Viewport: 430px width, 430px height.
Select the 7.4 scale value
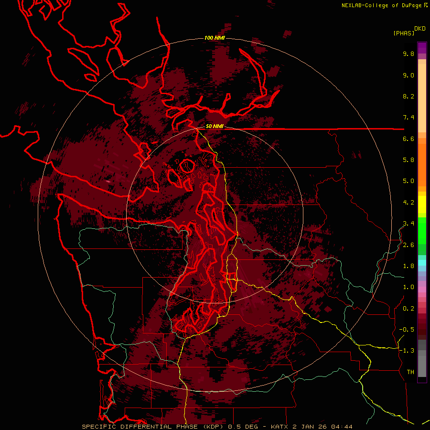[x=408, y=118]
